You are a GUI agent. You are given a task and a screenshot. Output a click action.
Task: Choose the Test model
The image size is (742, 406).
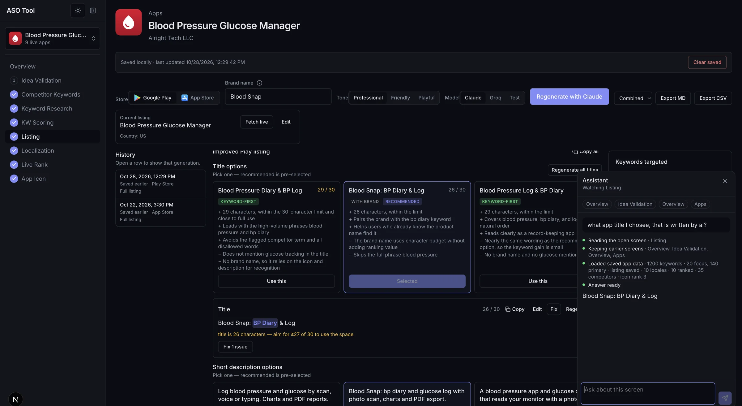coord(514,98)
